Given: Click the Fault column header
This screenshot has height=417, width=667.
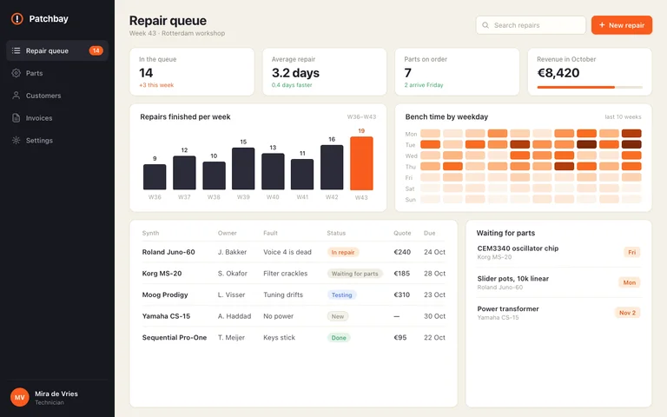Looking at the screenshot, I should click(x=271, y=233).
